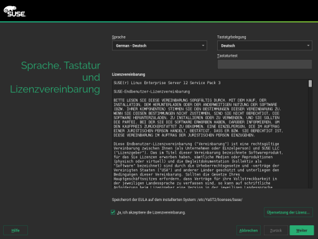Open the Tastaturbelegung keyboard layout dropdown
Screen dimensions: 318x239
[x=264, y=45]
